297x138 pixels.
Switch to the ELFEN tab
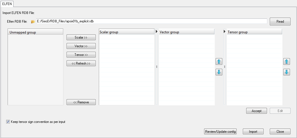7,4
